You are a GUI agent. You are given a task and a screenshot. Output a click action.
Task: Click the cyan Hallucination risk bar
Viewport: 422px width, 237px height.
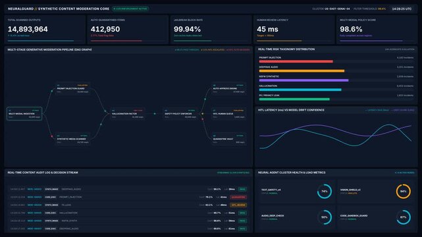click(x=300, y=90)
